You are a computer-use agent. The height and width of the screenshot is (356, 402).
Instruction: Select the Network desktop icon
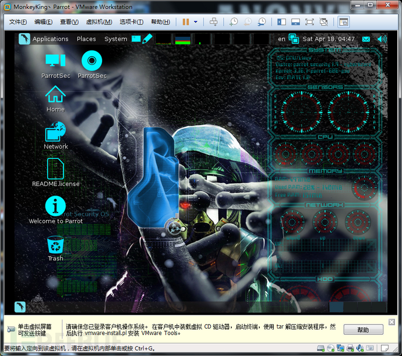[55, 136]
